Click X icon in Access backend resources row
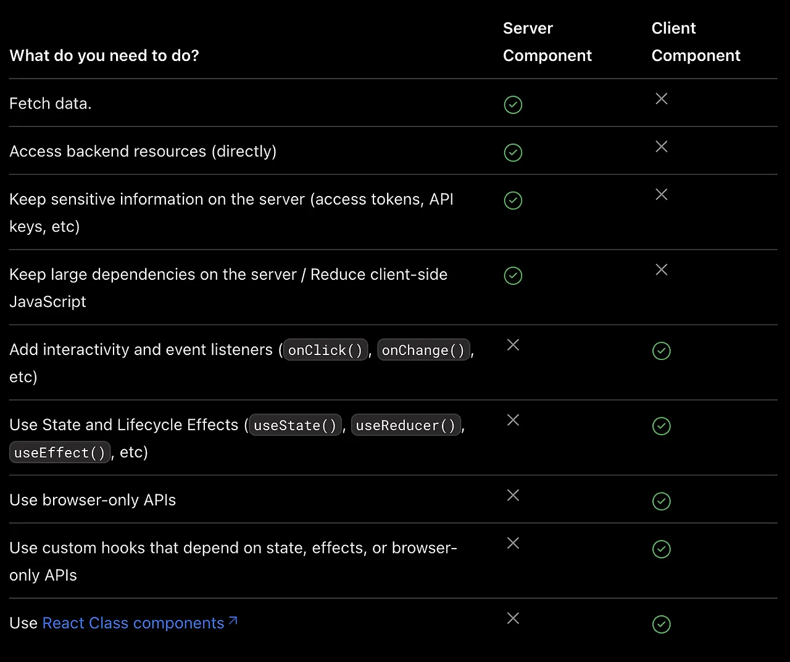The width and height of the screenshot is (790, 662). point(661,147)
